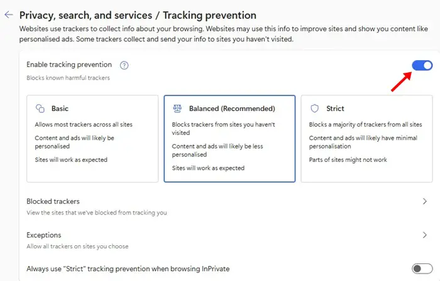Choose the Strict tracking prevention card
The height and width of the screenshot is (281, 440).
(366, 139)
